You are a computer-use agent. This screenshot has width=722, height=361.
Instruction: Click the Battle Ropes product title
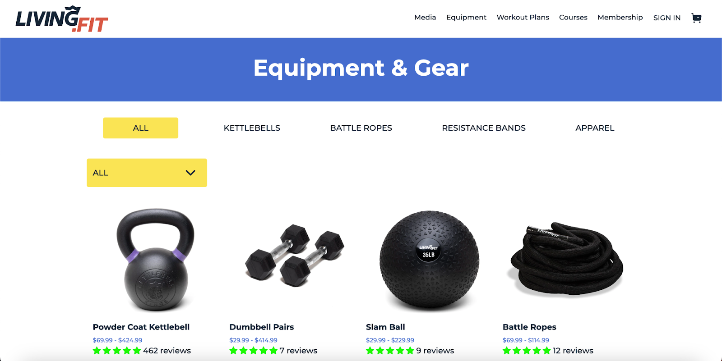[x=529, y=327]
